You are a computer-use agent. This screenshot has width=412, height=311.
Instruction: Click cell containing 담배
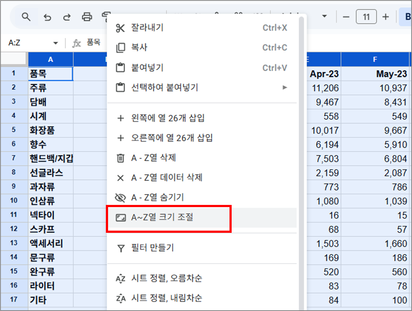pos(51,102)
